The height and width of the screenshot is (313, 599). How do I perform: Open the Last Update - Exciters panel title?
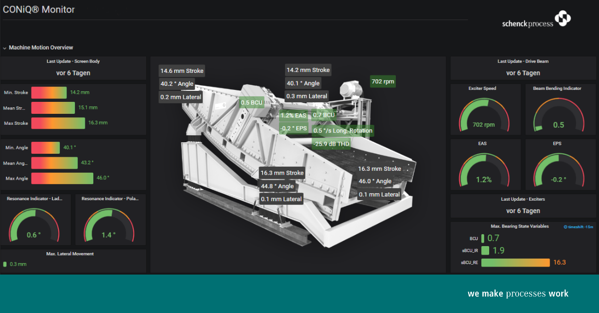pyautogui.click(x=523, y=199)
